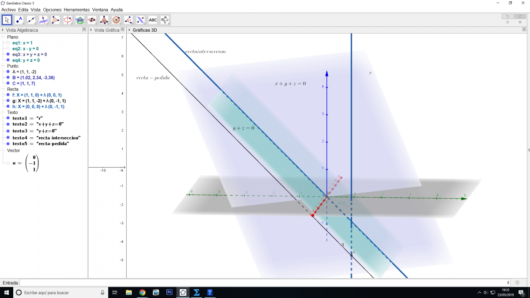This screenshot has width=530, height=298.
Task: Select the Sphere tool
Action: pos(116,20)
